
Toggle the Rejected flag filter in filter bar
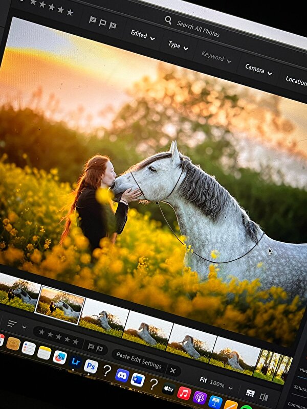tap(113, 25)
